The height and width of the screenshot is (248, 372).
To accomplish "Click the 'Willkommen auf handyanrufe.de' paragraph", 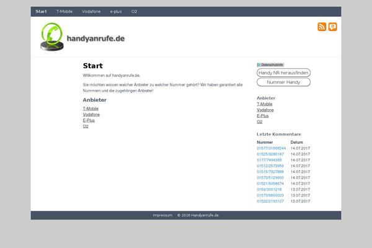I will [x=111, y=76].
